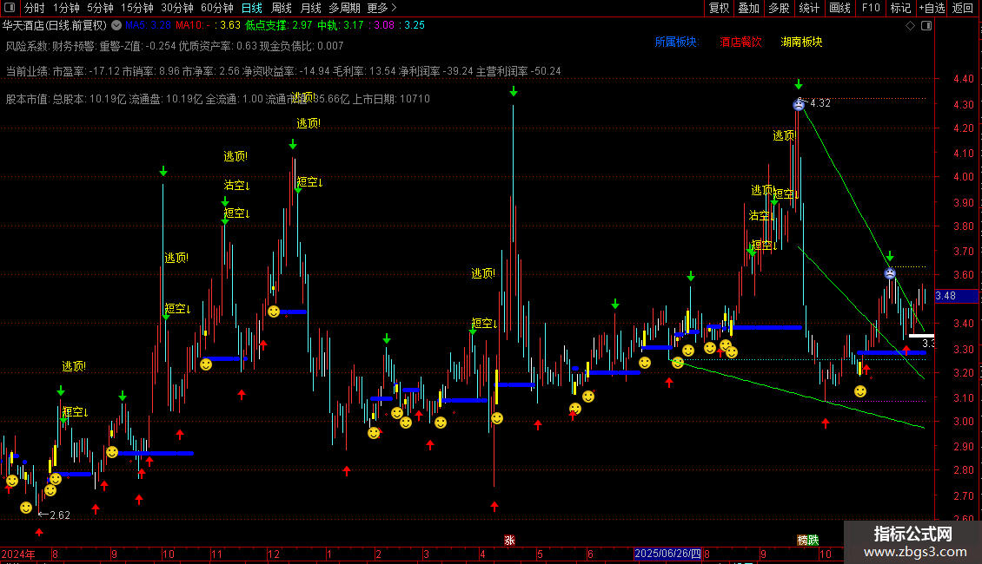Viewport: 982px width, 564px height.
Task: Open 多周期 multi-period view
Action: click(x=344, y=8)
